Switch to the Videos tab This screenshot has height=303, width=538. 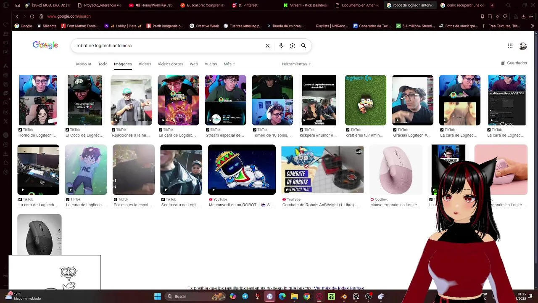(x=145, y=64)
